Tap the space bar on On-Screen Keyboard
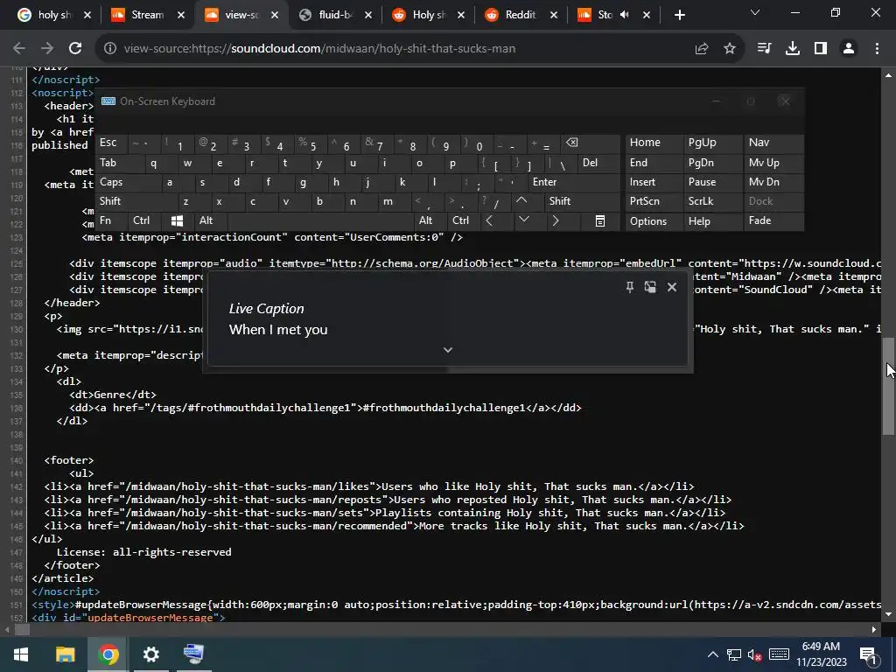This screenshot has width=896, height=672. (320, 220)
